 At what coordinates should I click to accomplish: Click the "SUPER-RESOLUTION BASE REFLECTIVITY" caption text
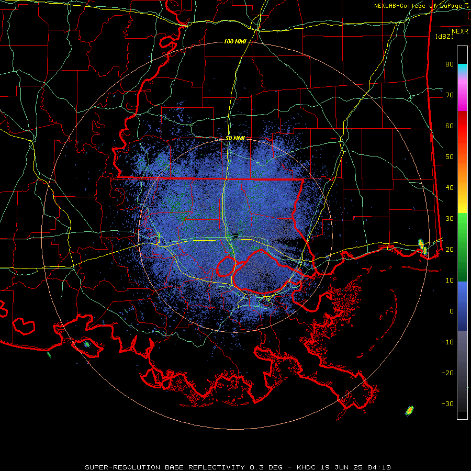point(165,467)
